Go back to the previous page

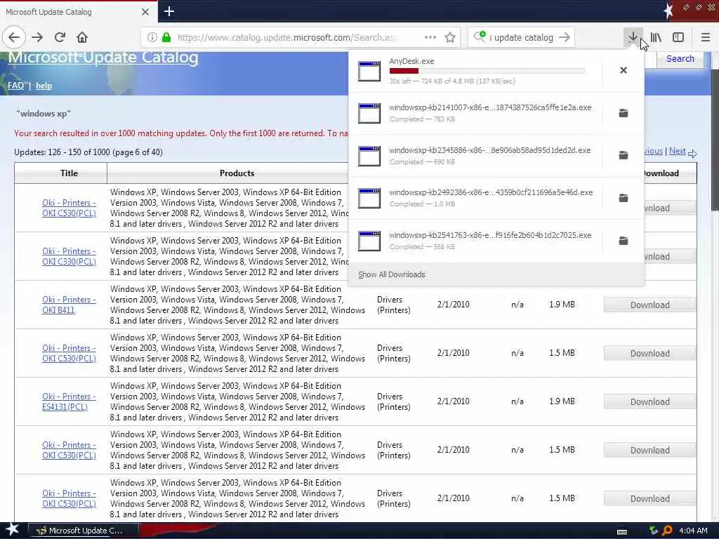pos(14,38)
